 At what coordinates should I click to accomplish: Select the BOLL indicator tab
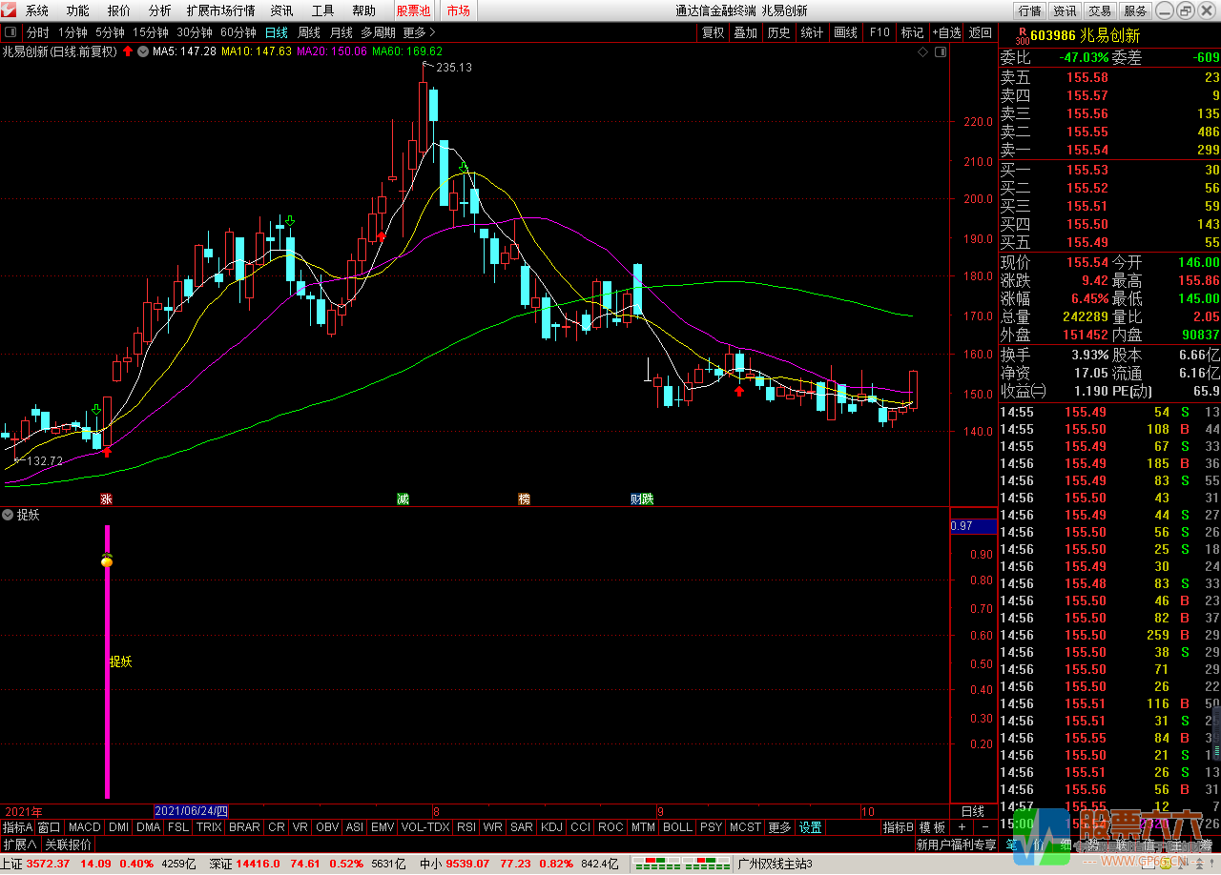coord(677,827)
